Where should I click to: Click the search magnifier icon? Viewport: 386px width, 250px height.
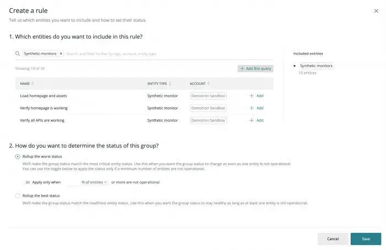tap(19, 54)
